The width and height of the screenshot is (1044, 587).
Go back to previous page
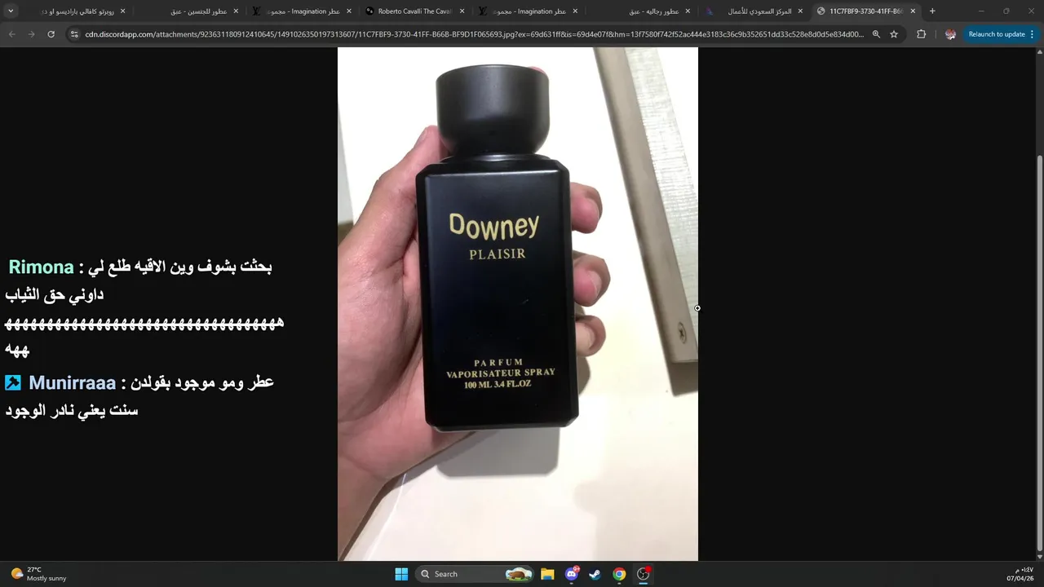(11, 34)
